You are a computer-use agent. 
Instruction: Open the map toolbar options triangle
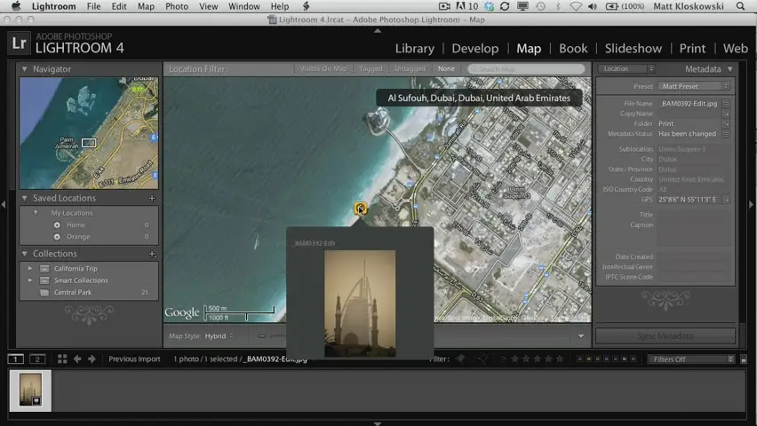coord(581,336)
